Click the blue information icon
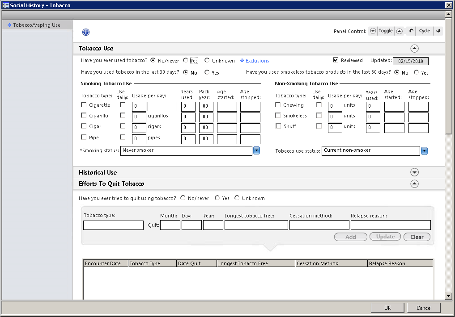Viewport: 455px width, 317px height. 86,32
